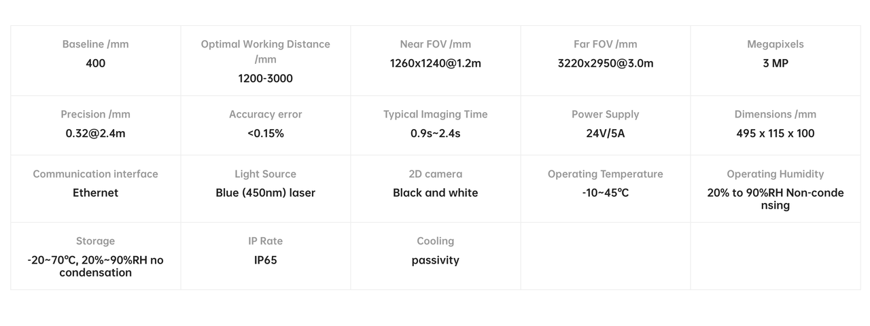Select the 24V/5A power supply value

(605, 133)
